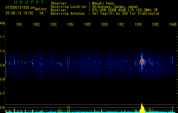The height and width of the screenshot is (113, 178).
Task: Click the 'Receiver' label
Action: [x=59, y=10]
